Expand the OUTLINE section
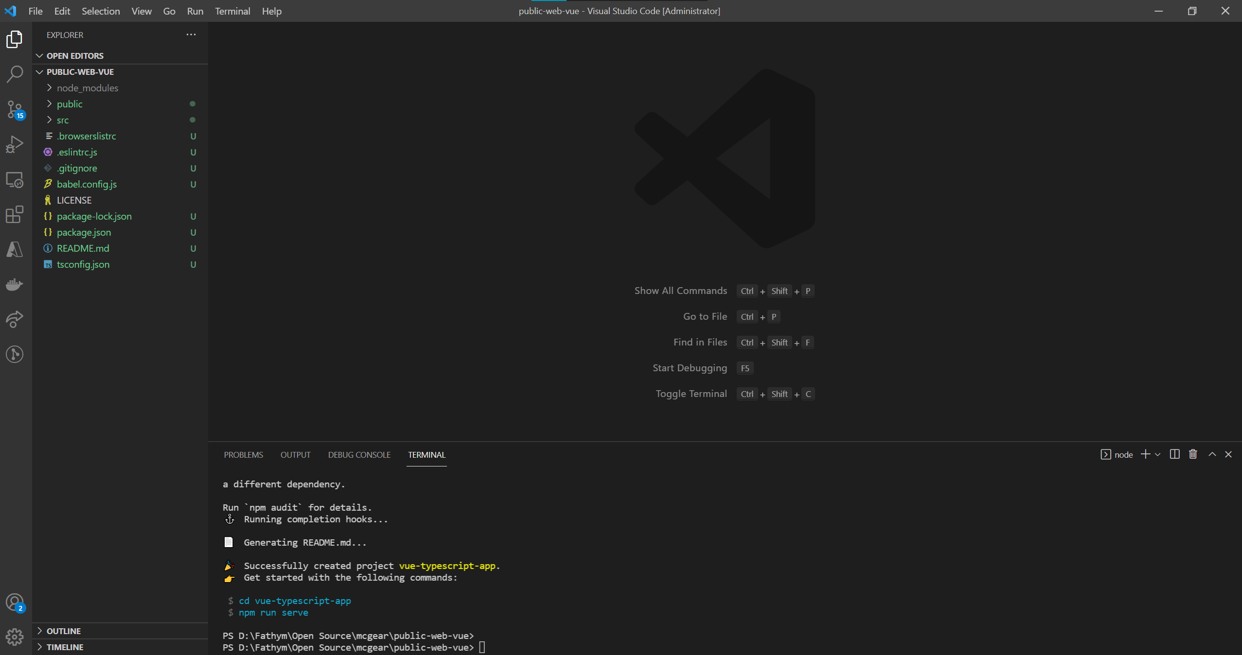 120,631
